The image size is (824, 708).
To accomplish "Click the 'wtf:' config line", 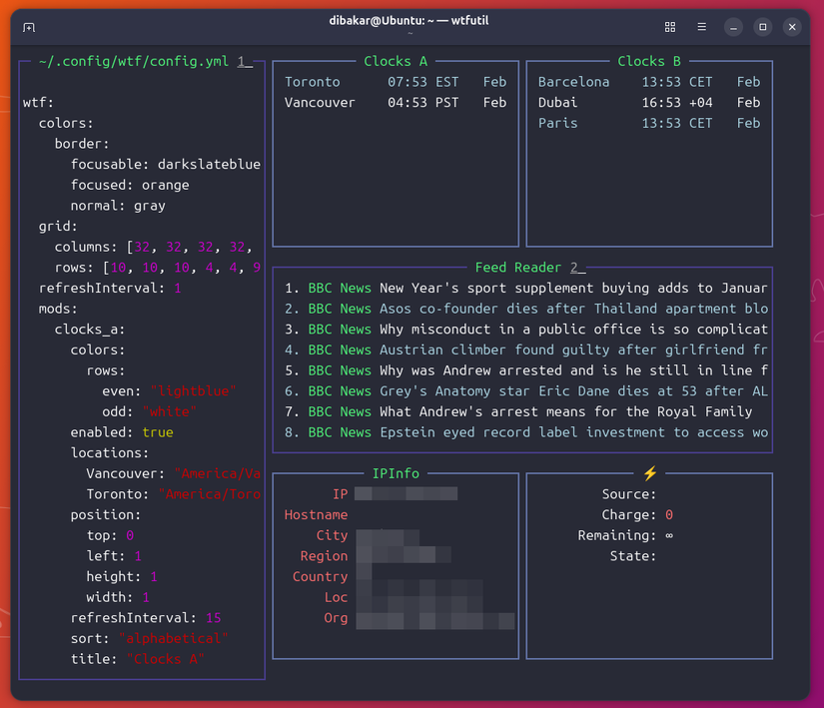I will (38, 103).
